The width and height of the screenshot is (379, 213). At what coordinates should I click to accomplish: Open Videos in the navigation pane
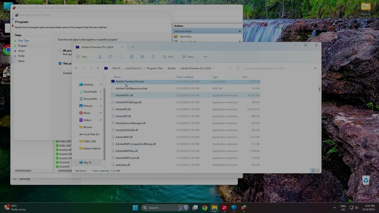[x=87, y=120]
